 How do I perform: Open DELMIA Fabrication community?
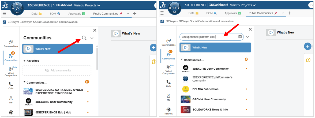tap(214, 89)
